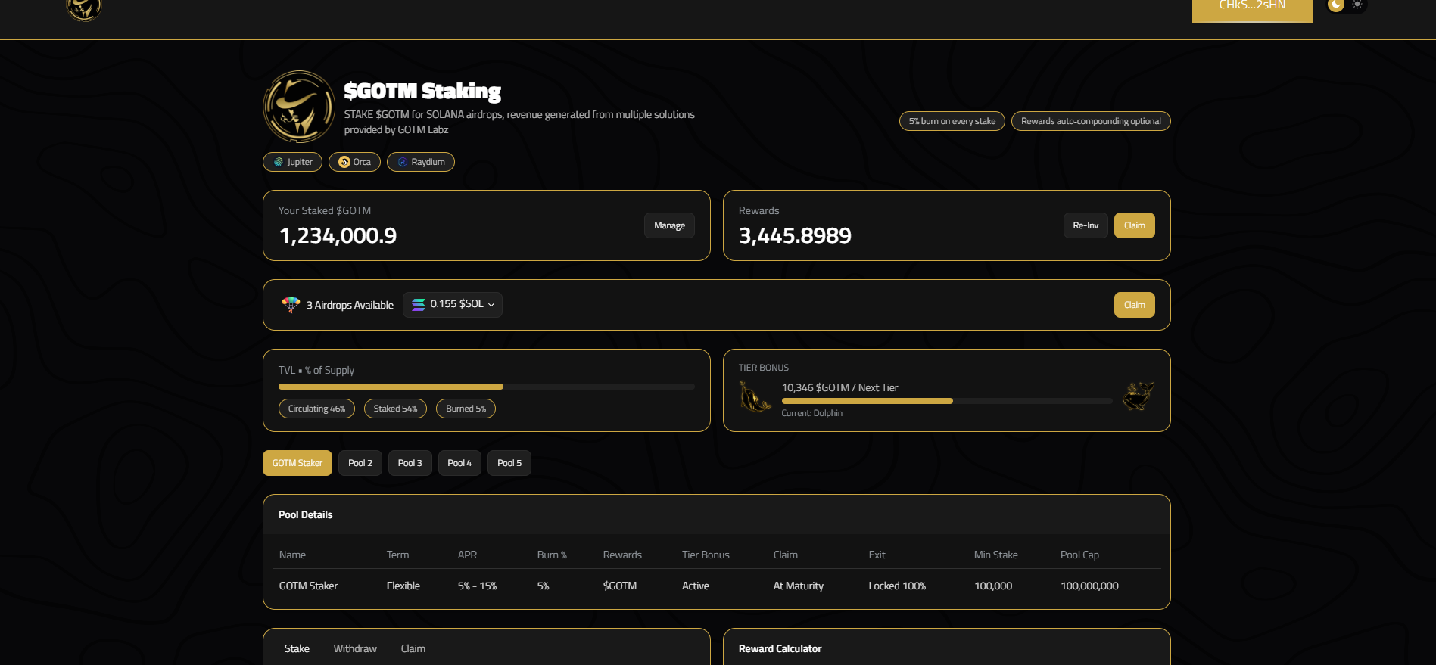Viewport: 1436px width, 665px height.
Task: Open the CHkS...2sHN wallet menu
Action: coord(1252,8)
